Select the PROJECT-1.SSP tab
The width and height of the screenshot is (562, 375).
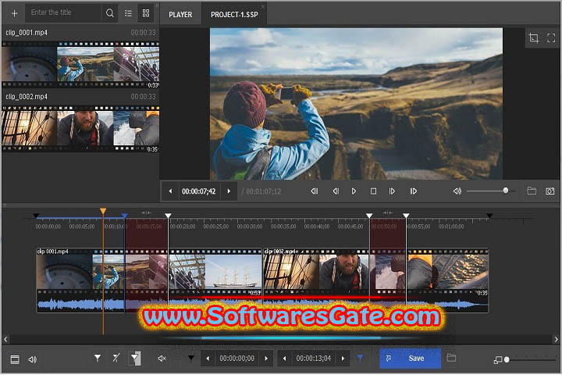click(234, 15)
